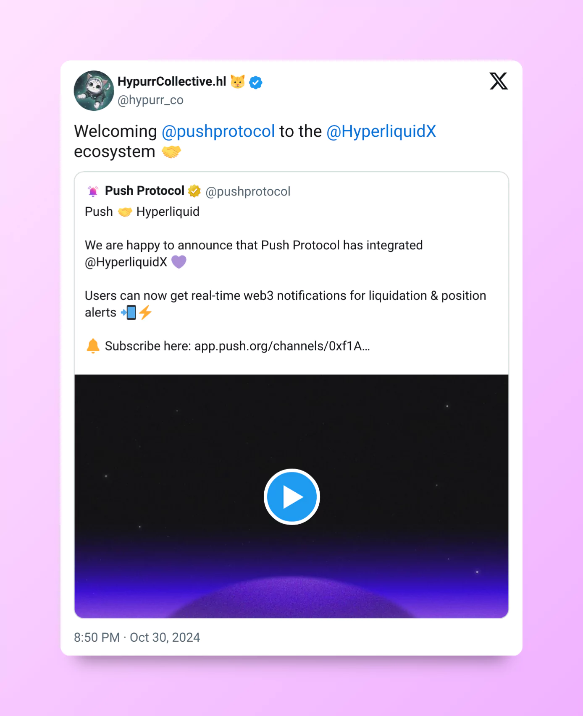Click the 8:50 PM · Oct 30, 2024 timestamp

point(137,637)
